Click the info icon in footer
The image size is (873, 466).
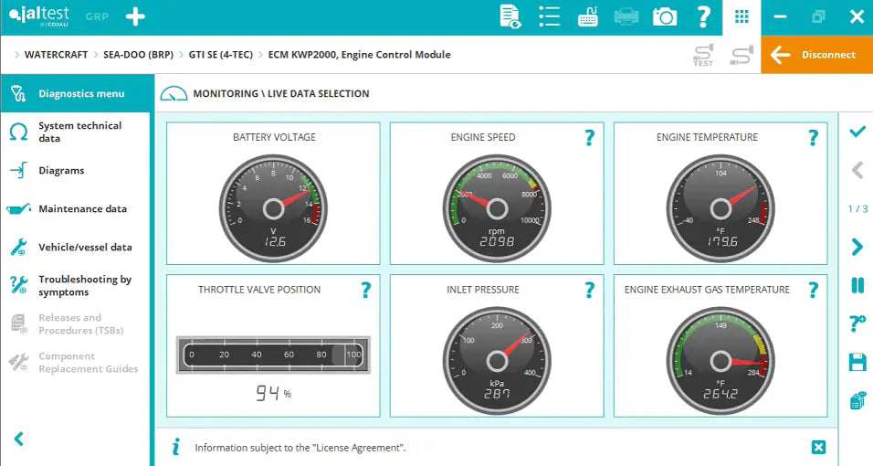click(x=176, y=447)
